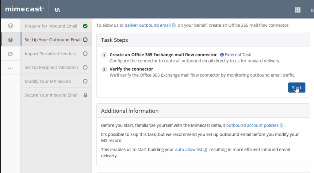Screen dimensions: 314x173
Task: Open Set Up Recipient Validation step
Action: 56,67
